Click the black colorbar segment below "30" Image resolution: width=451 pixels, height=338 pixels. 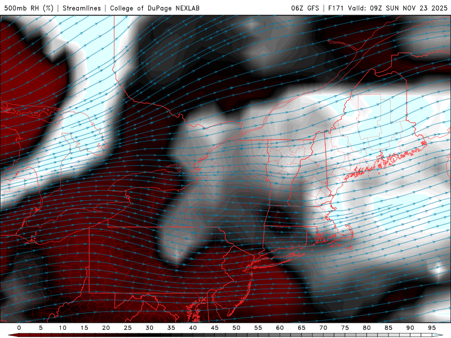[149, 335]
